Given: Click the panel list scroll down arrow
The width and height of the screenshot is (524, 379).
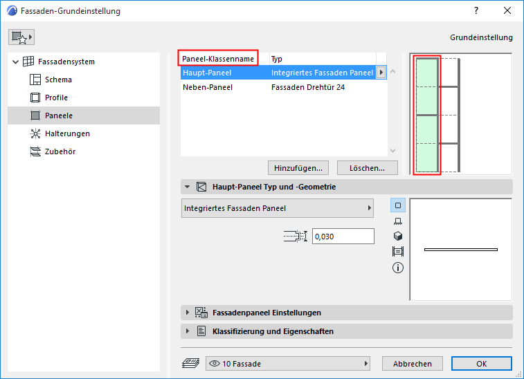Looking at the screenshot, I should (393, 151).
